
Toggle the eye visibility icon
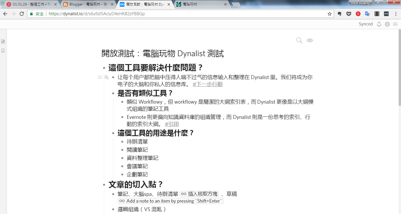pyautogui.click(x=310, y=40)
